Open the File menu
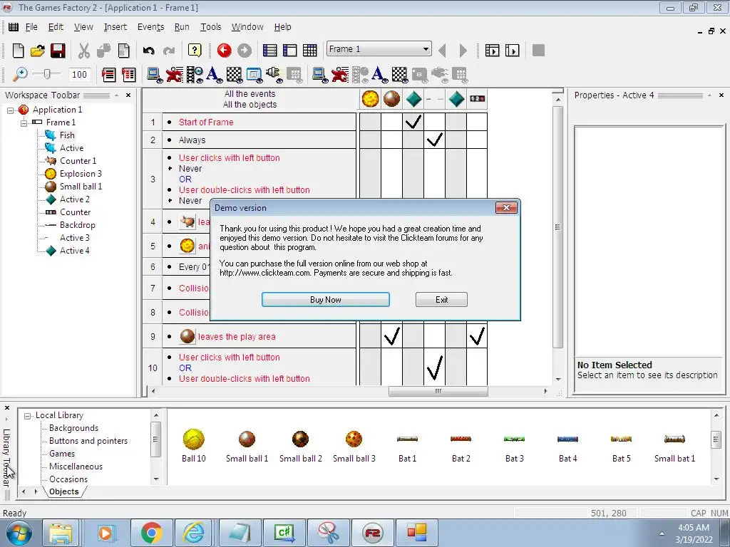Viewport: 730px width, 547px height. 31,27
